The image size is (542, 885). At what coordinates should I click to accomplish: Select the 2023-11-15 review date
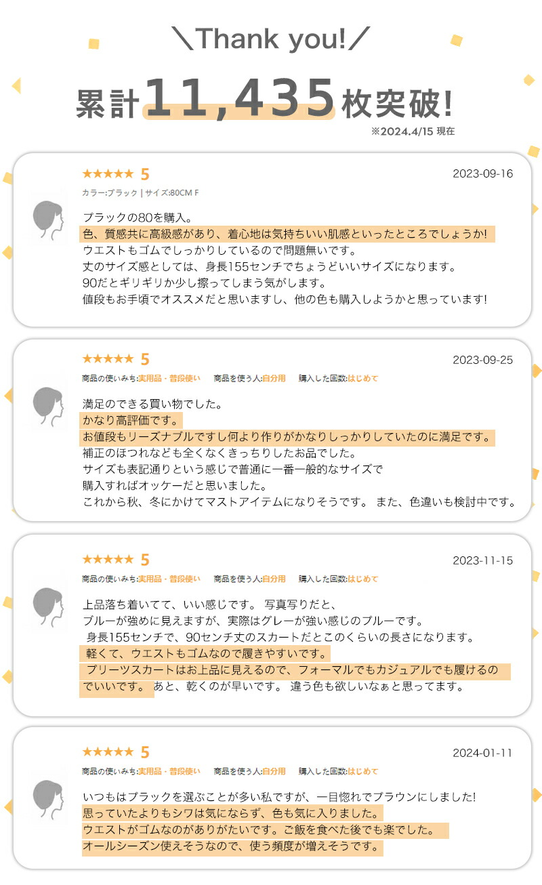[482, 560]
